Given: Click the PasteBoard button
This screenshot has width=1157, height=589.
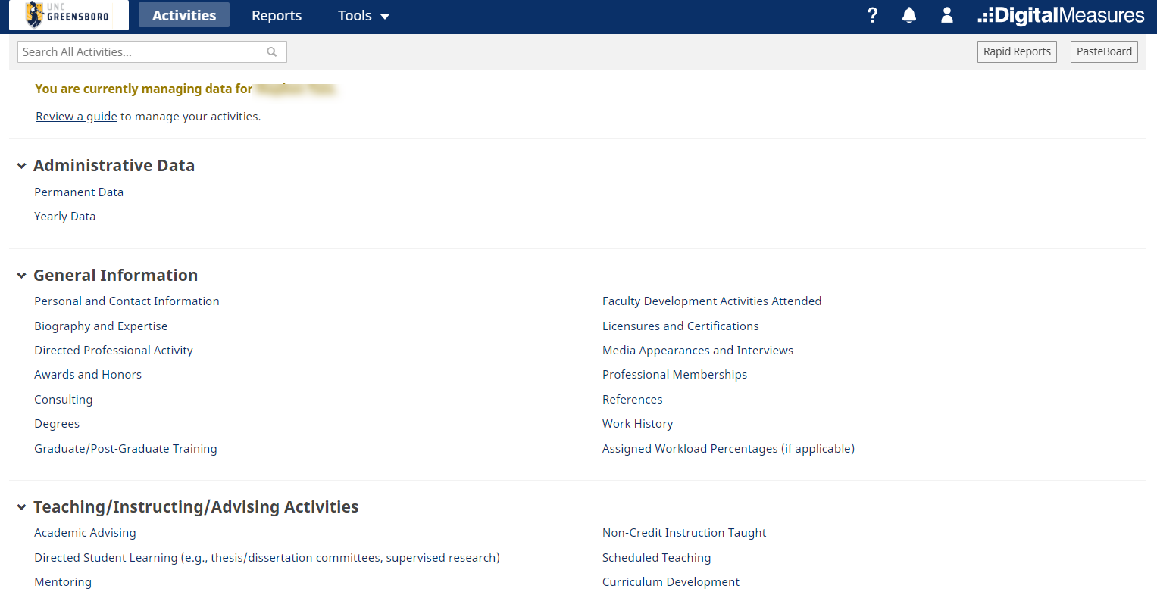Looking at the screenshot, I should pyautogui.click(x=1104, y=51).
